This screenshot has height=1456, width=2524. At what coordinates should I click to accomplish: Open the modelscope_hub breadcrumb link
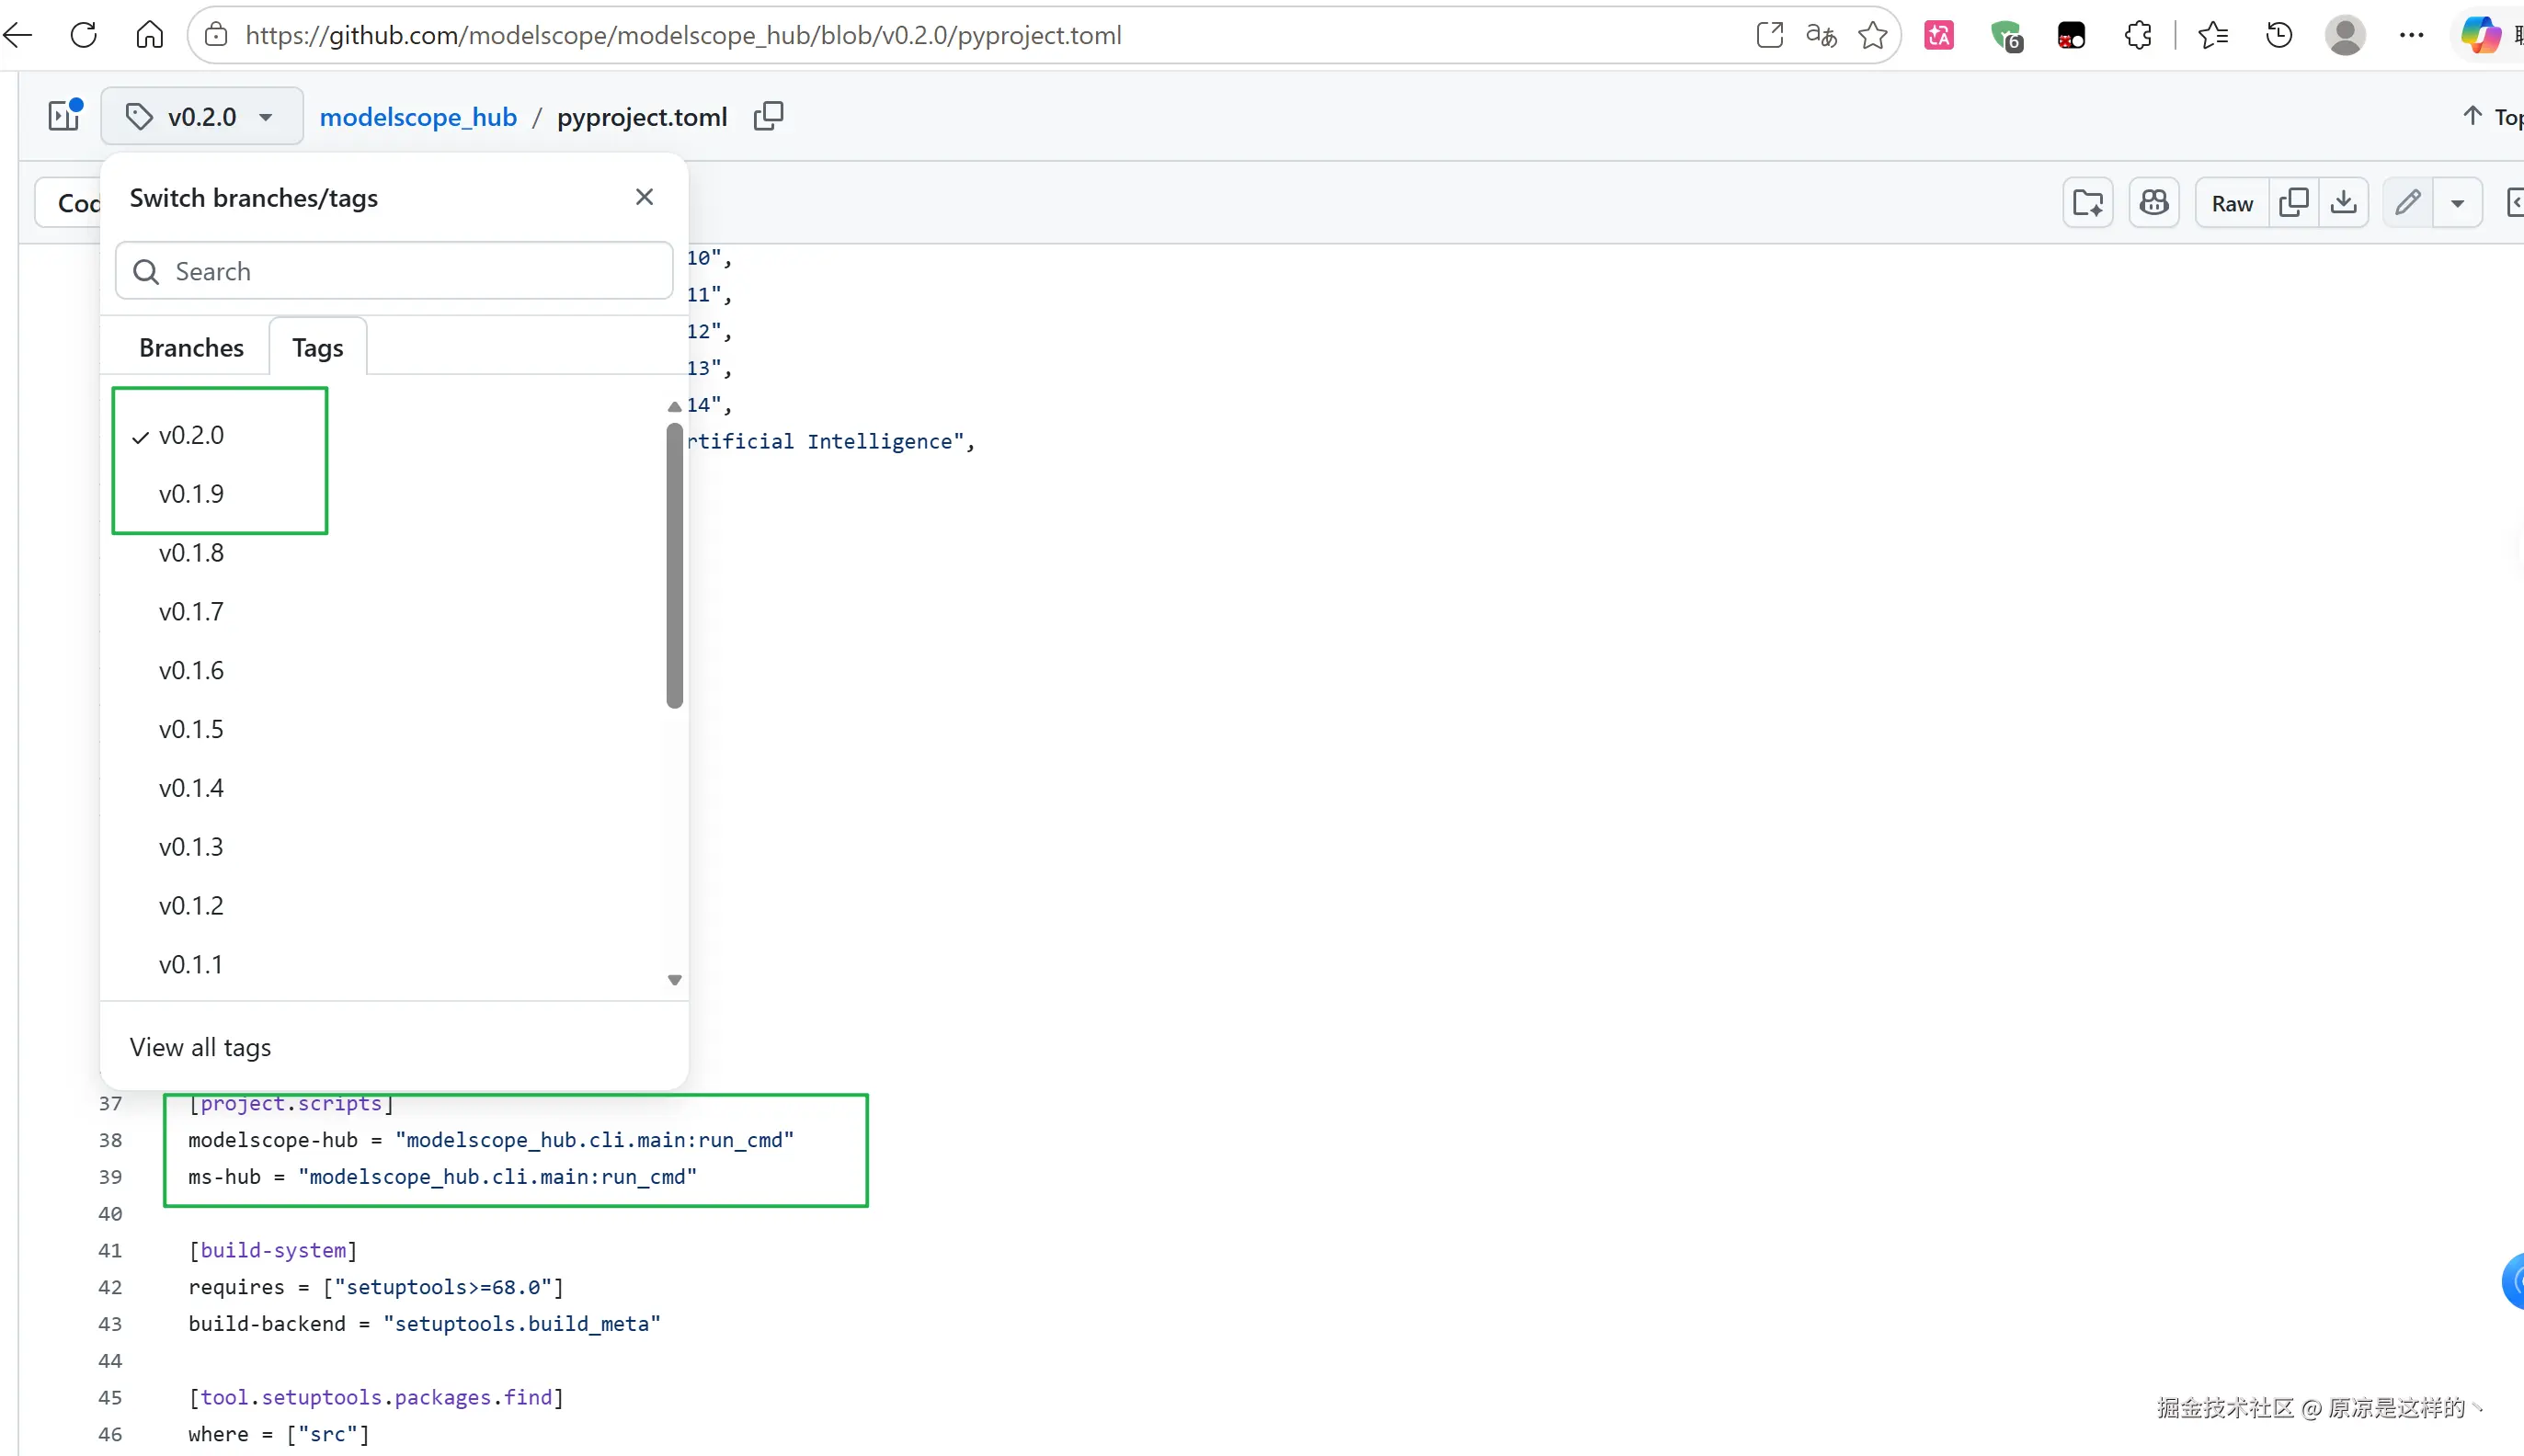(x=418, y=116)
